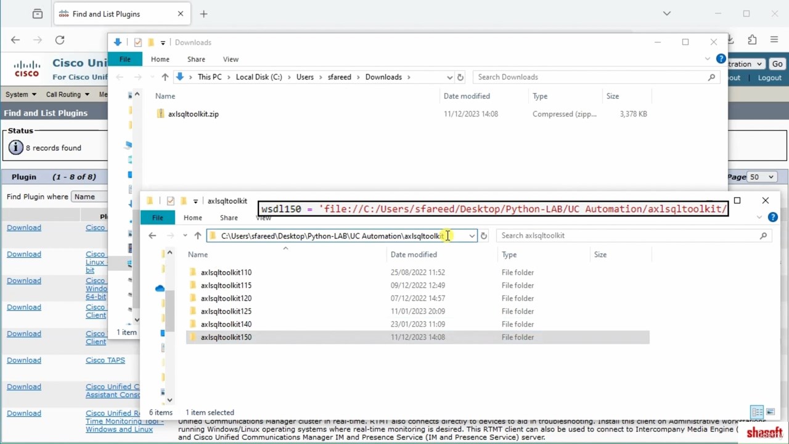
Task: Open Customize Quick Access Toolbar dropdown in Downloads window
Action: pos(163,43)
